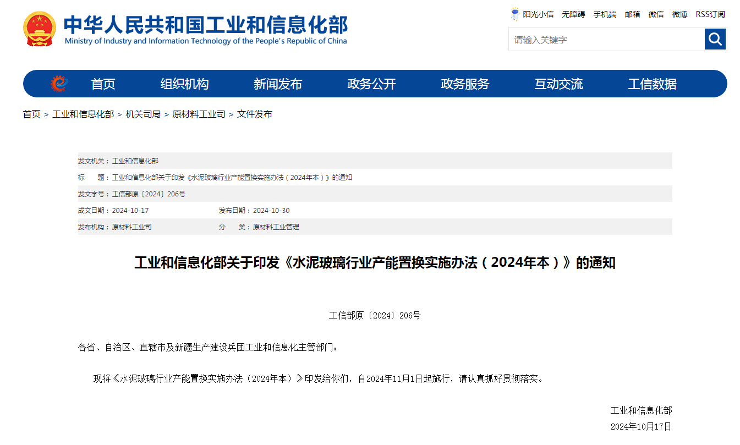Click the bold article headline
Viewport: 740px width, 445px height.
tap(375, 262)
